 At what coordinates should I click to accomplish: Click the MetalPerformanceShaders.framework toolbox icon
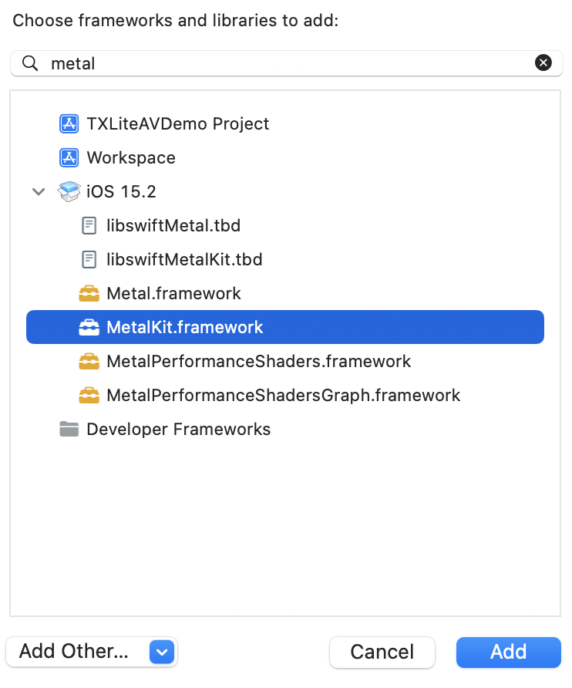[89, 361]
